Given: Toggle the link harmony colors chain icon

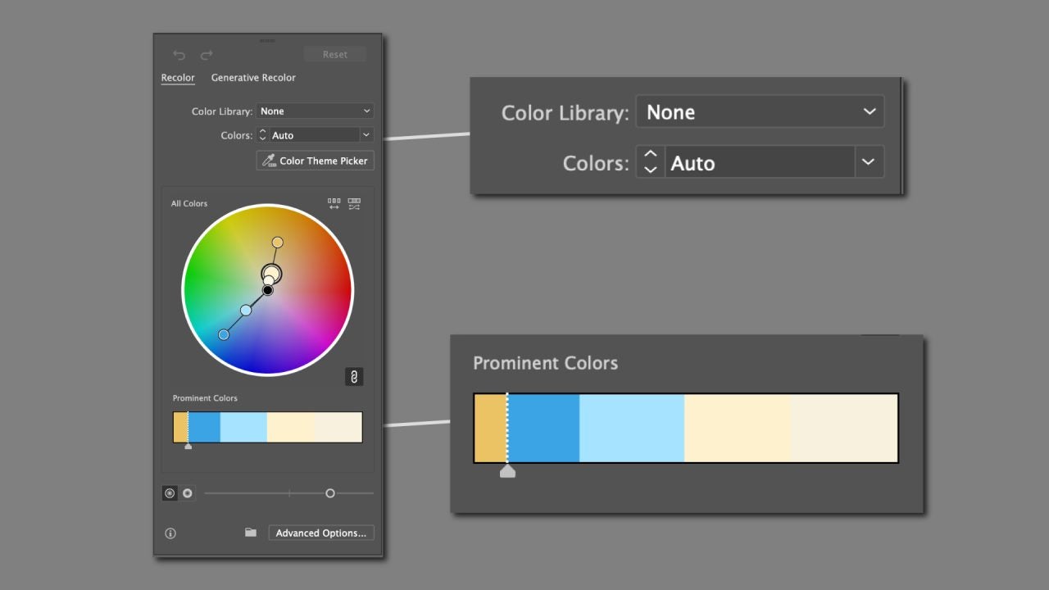Looking at the screenshot, I should 354,377.
